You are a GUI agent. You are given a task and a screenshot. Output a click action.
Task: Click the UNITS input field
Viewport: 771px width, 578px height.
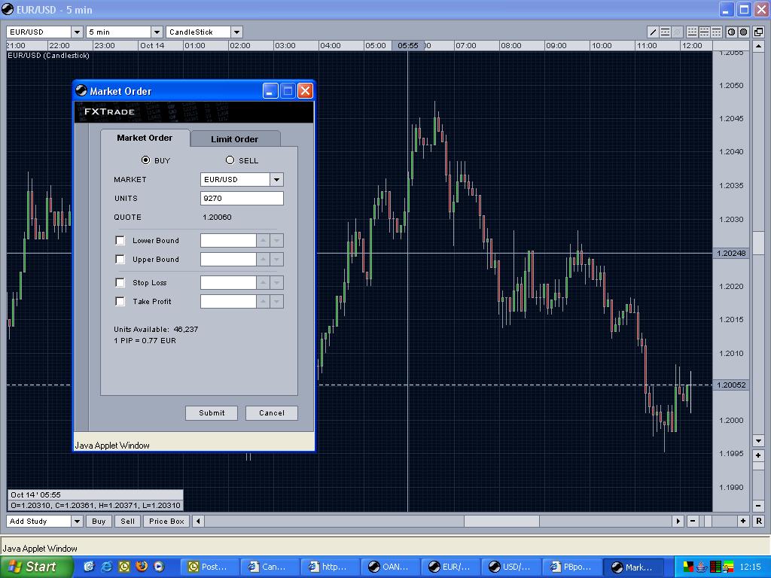click(x=242, y=198)
